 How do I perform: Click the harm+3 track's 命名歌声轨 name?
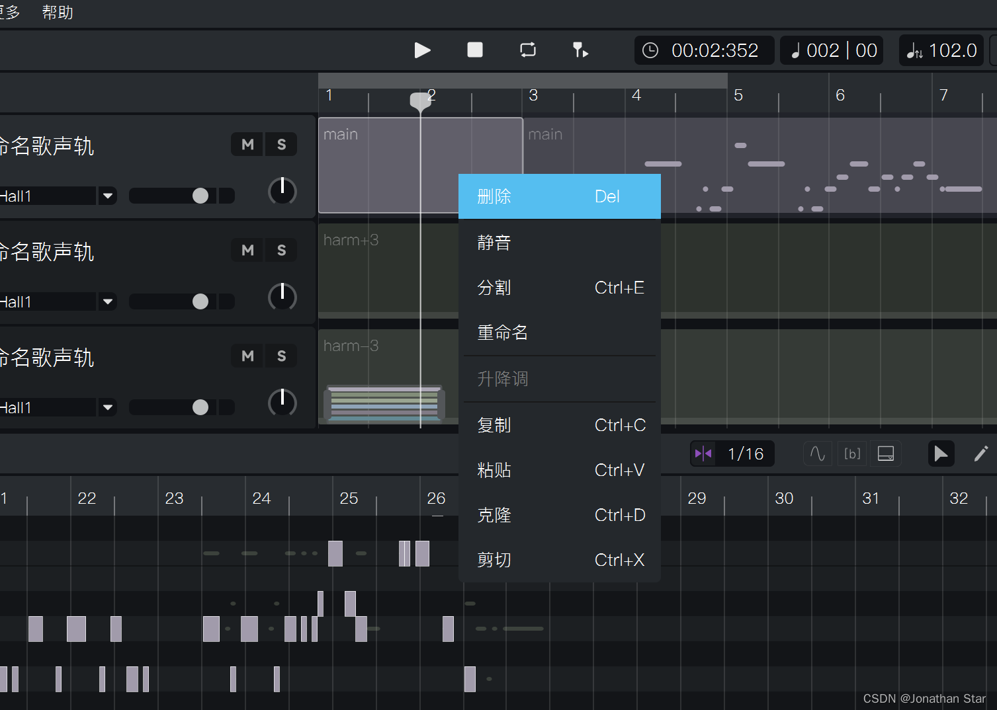tap(46, 252)
